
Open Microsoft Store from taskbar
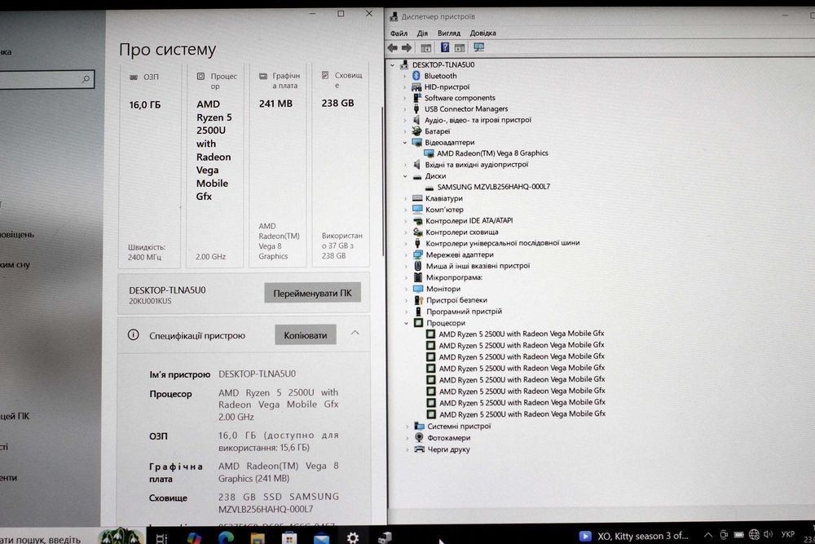point(289,538)
